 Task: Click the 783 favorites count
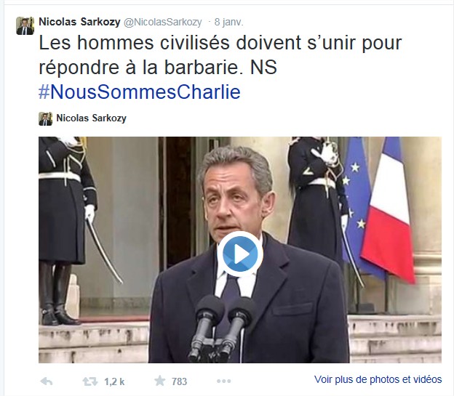click(179, 381)
